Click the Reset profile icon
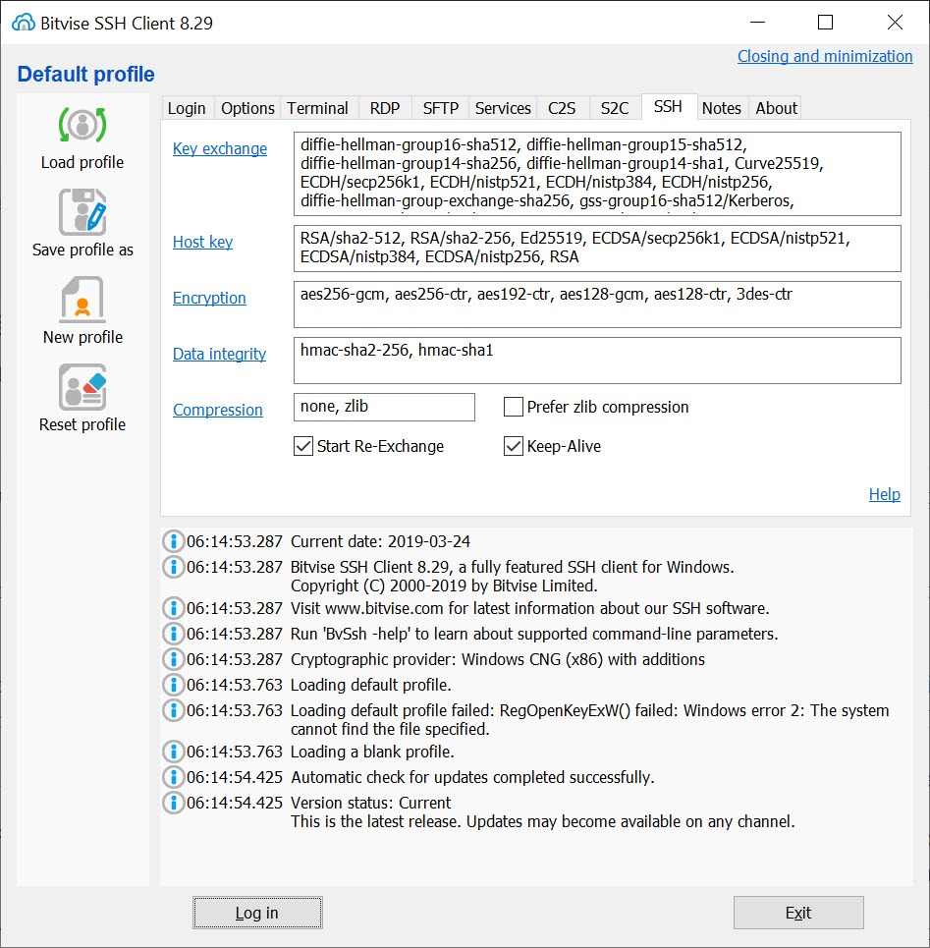 82,387
